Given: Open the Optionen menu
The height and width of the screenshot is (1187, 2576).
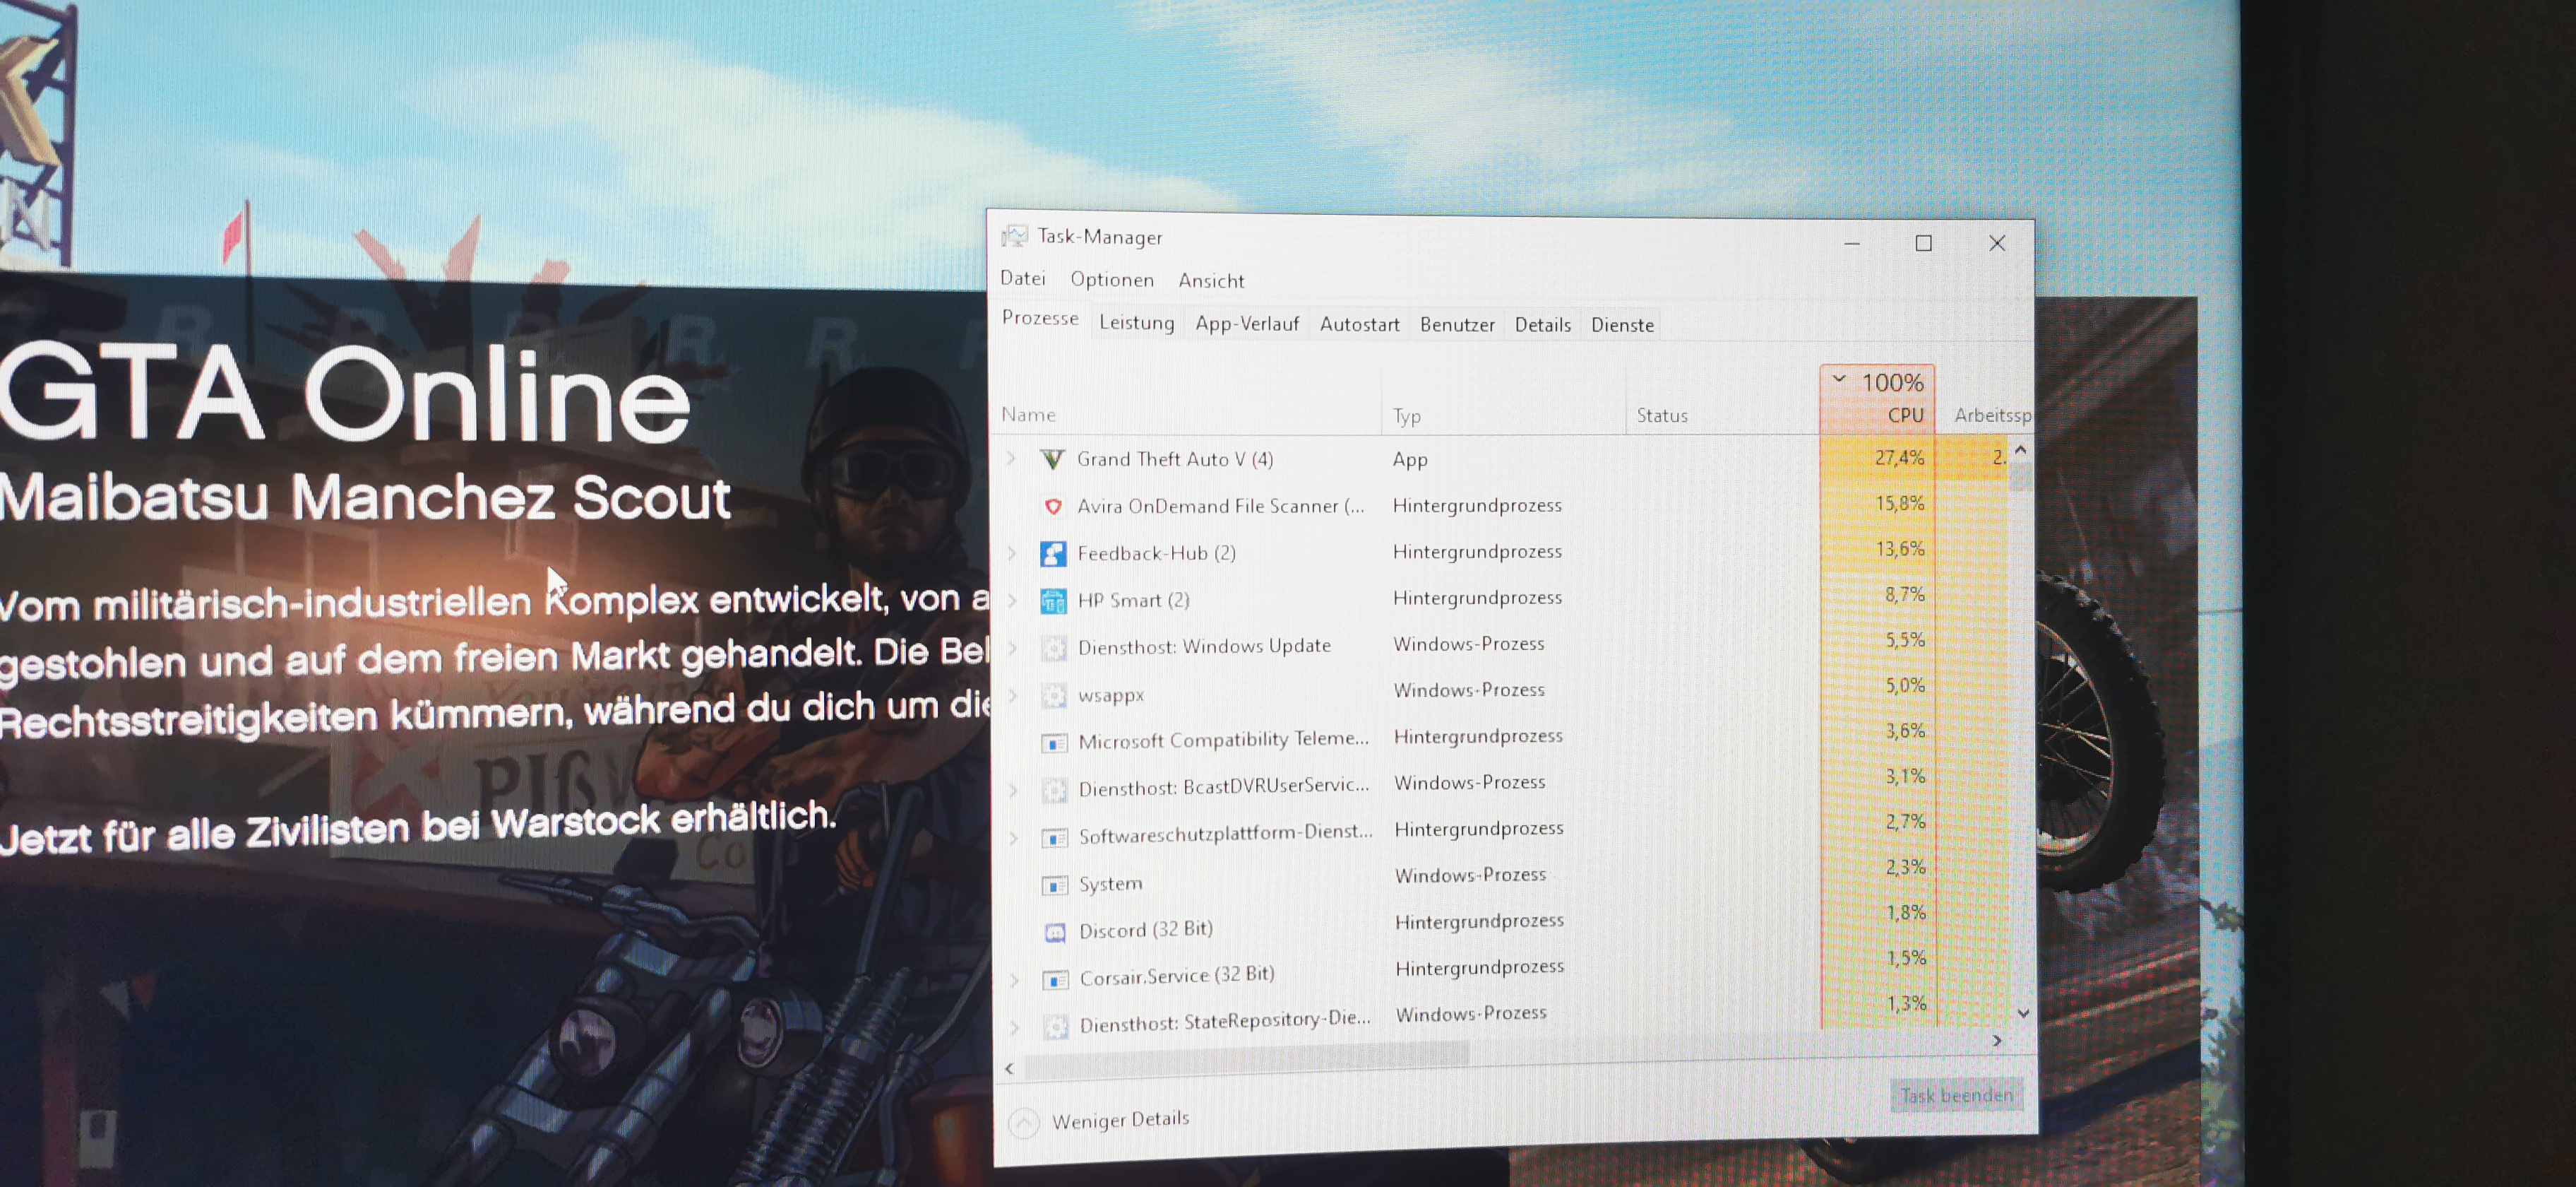Looking at the screenshot, I should tap(1111, 280).
